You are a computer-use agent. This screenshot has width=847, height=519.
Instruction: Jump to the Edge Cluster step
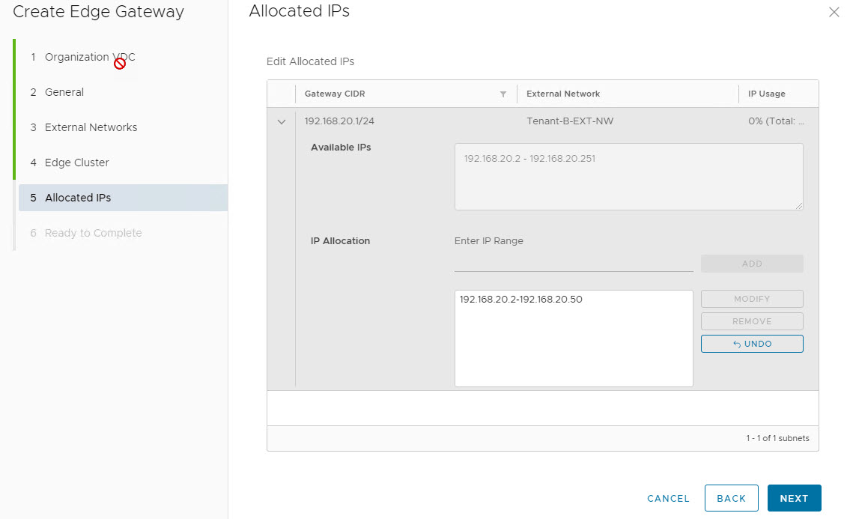click(x=76, y=163)
